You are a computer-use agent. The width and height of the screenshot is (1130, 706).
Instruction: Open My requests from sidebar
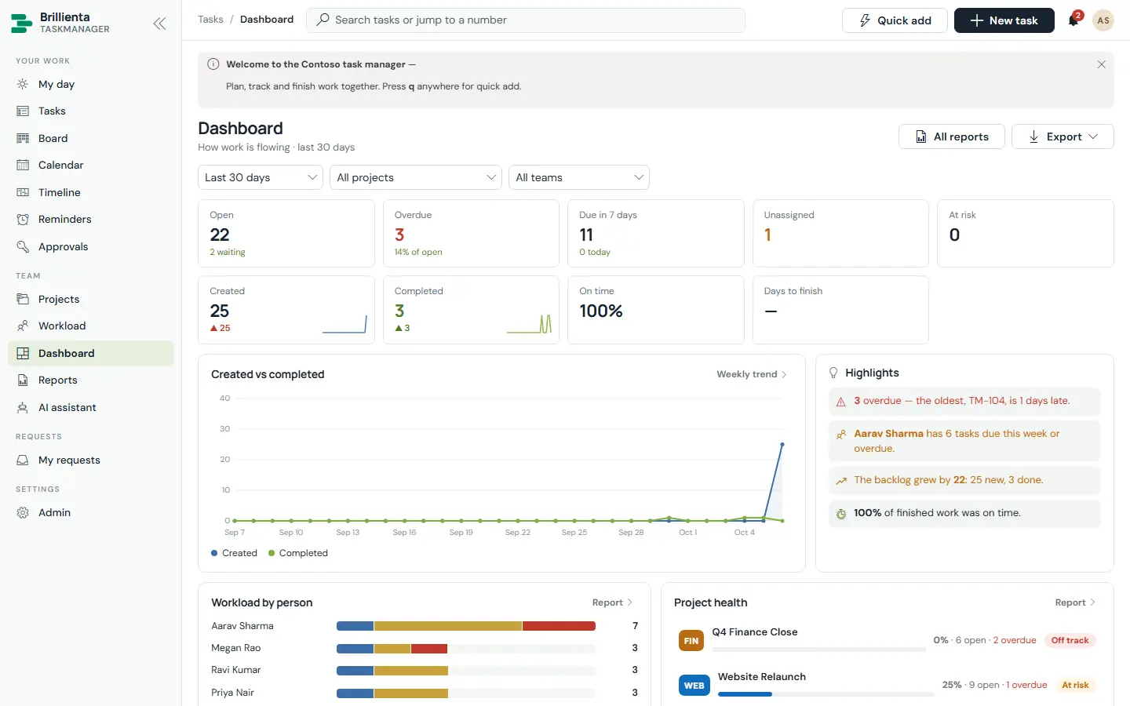click(90, 460)
